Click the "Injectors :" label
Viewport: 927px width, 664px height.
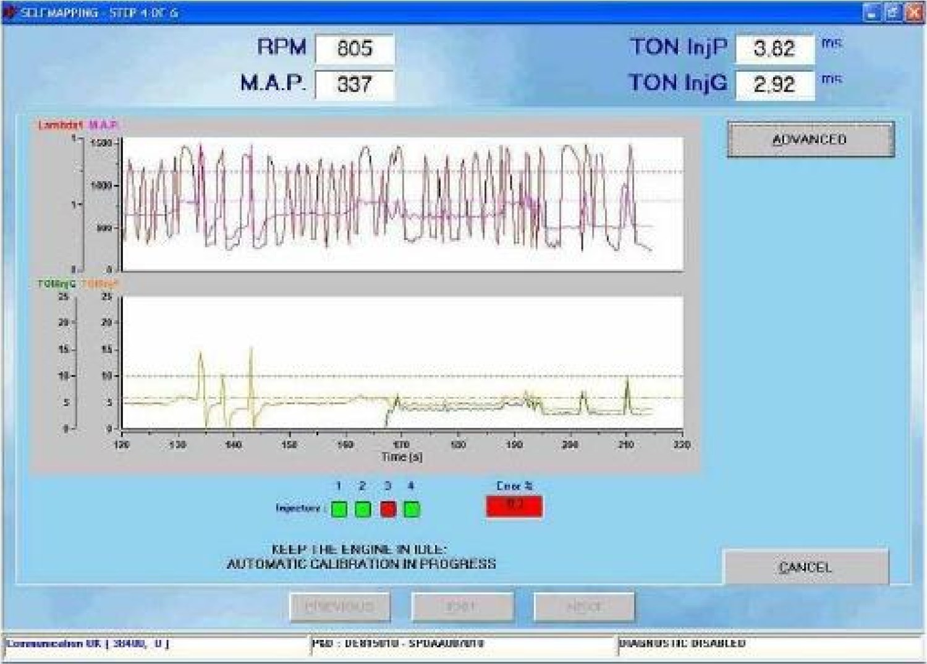tap(300, 508)
